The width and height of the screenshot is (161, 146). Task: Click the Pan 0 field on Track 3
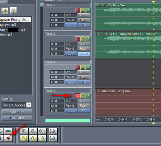tap(71, 77)
